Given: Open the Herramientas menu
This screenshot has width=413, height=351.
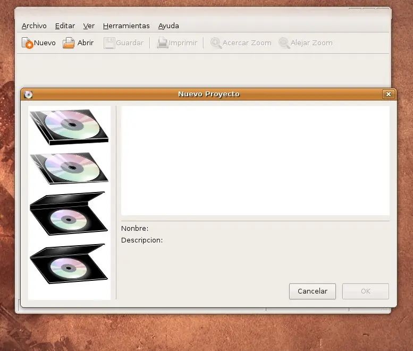Looking at the screenshot, I should 126,26.
